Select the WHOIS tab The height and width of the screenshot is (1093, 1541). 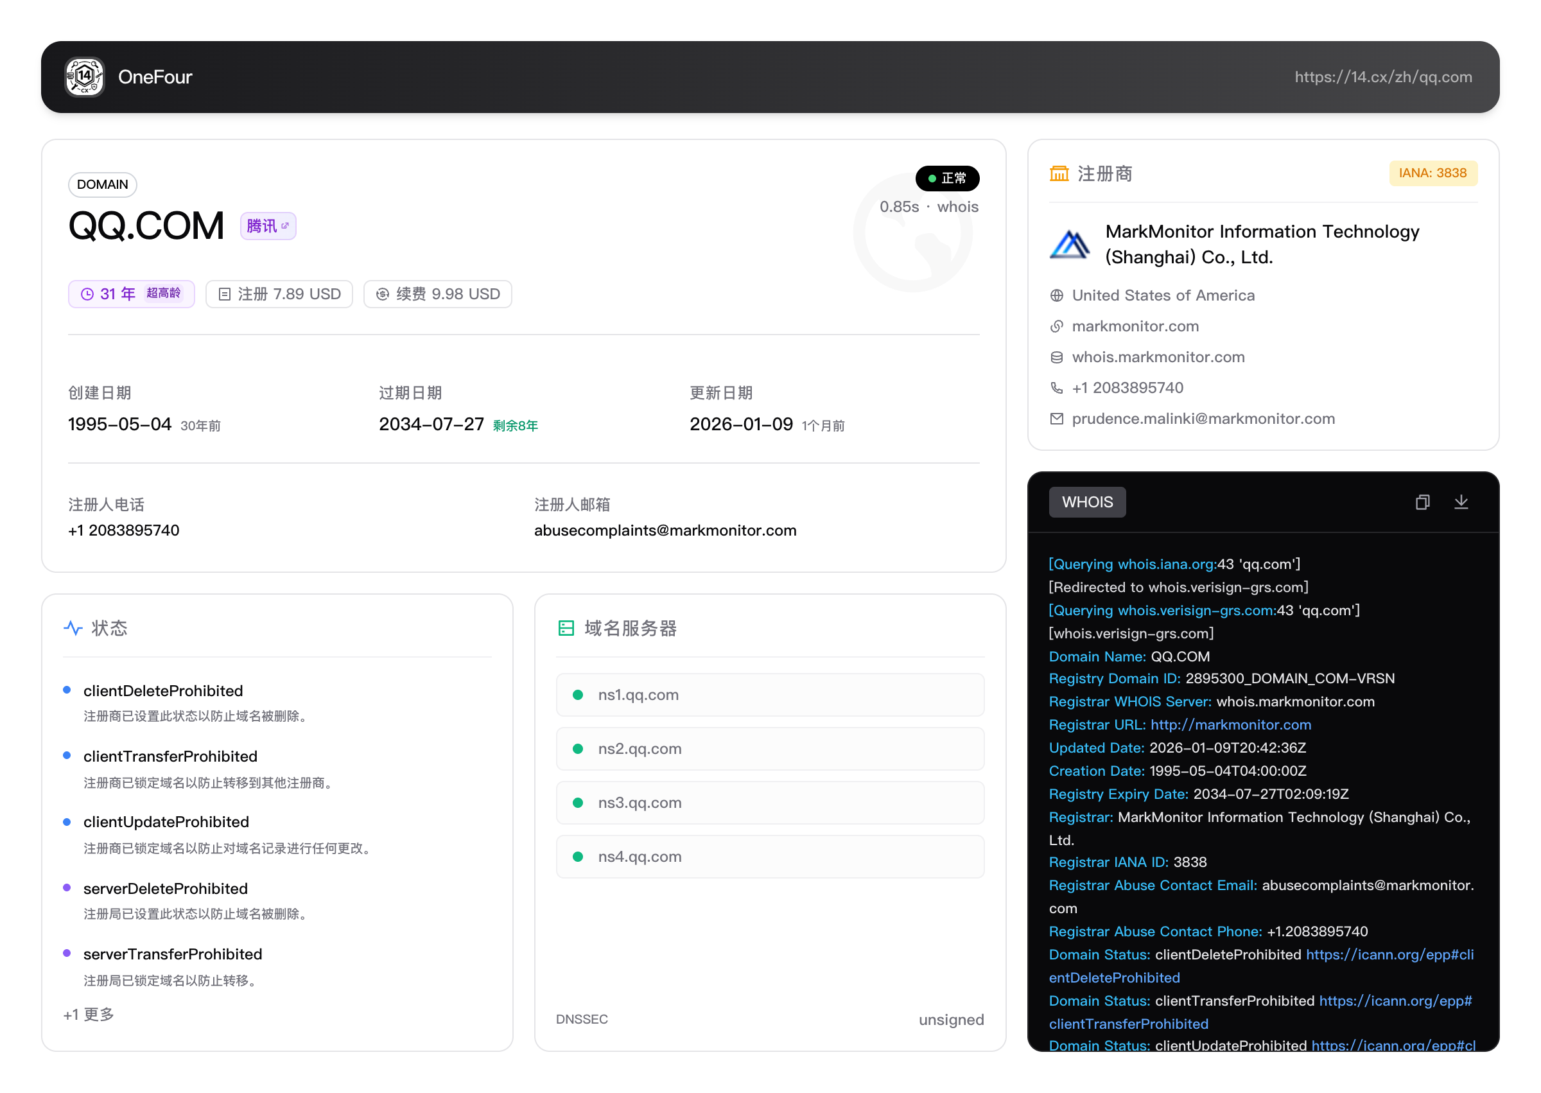click(x=1087, y=502)
